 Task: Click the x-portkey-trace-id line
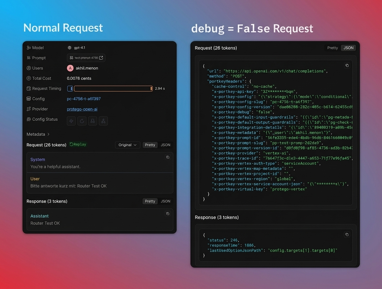click(x=282, y=158)
